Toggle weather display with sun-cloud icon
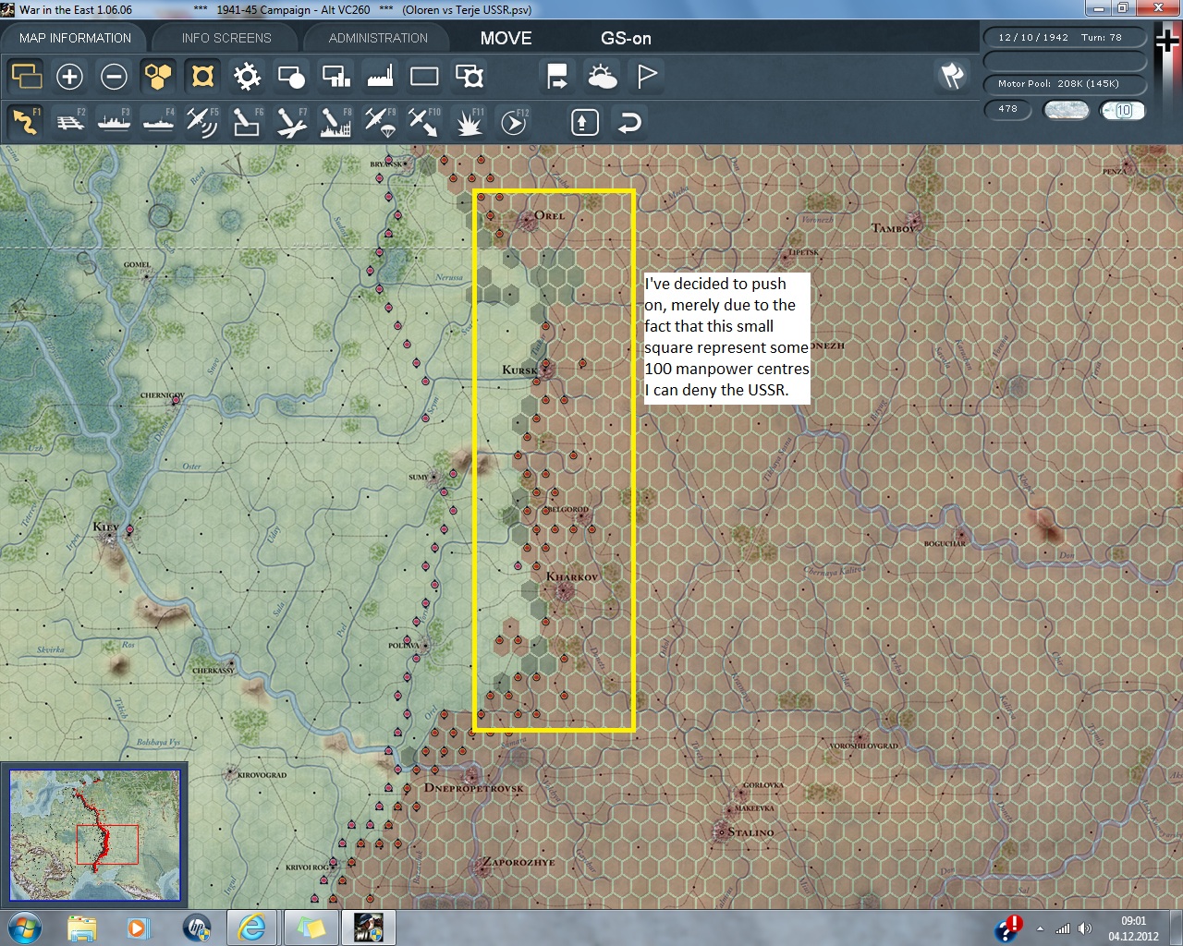 click(602, 76)
